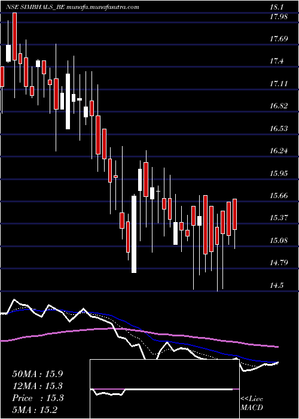
Task: Click the 15.95 price axis label
Action: [x=279, y=173]
